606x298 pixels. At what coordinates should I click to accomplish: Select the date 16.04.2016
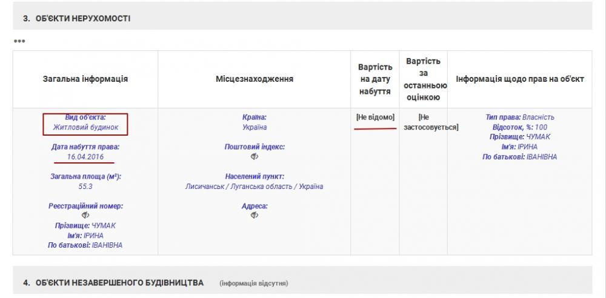click(x=85, y=157)
